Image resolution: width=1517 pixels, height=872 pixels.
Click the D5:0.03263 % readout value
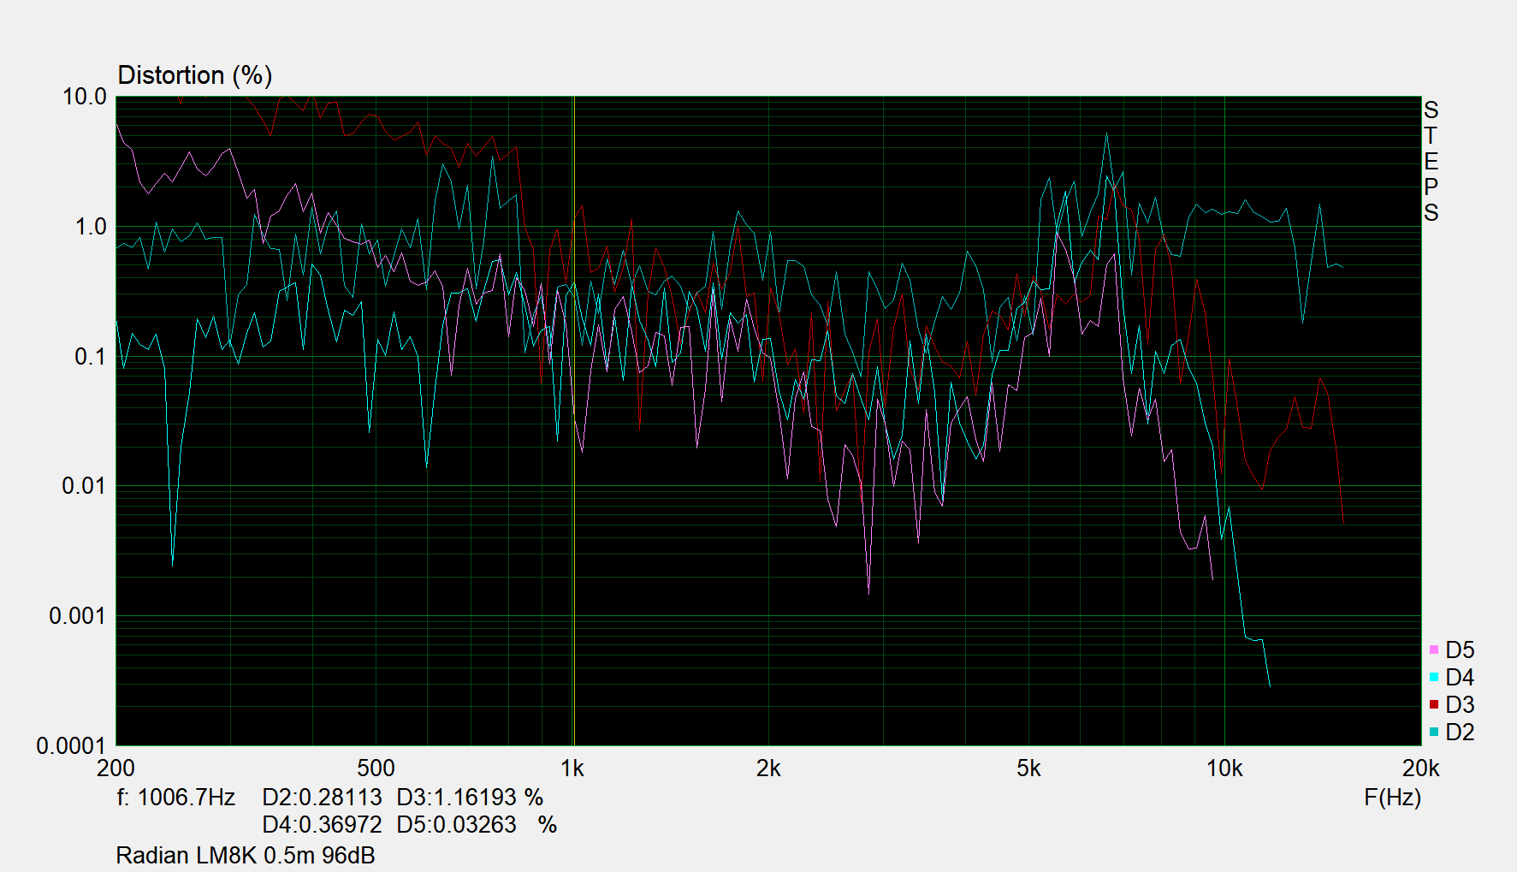pos(477,825)
